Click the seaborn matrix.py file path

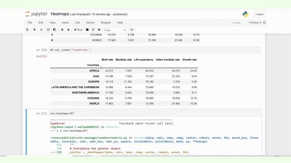(x=89, y=138)
